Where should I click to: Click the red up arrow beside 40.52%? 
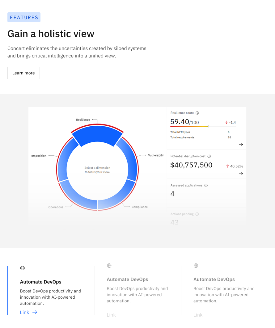227,166
